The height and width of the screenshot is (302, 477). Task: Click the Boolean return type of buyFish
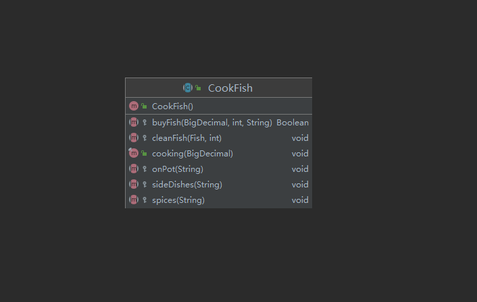293,123
